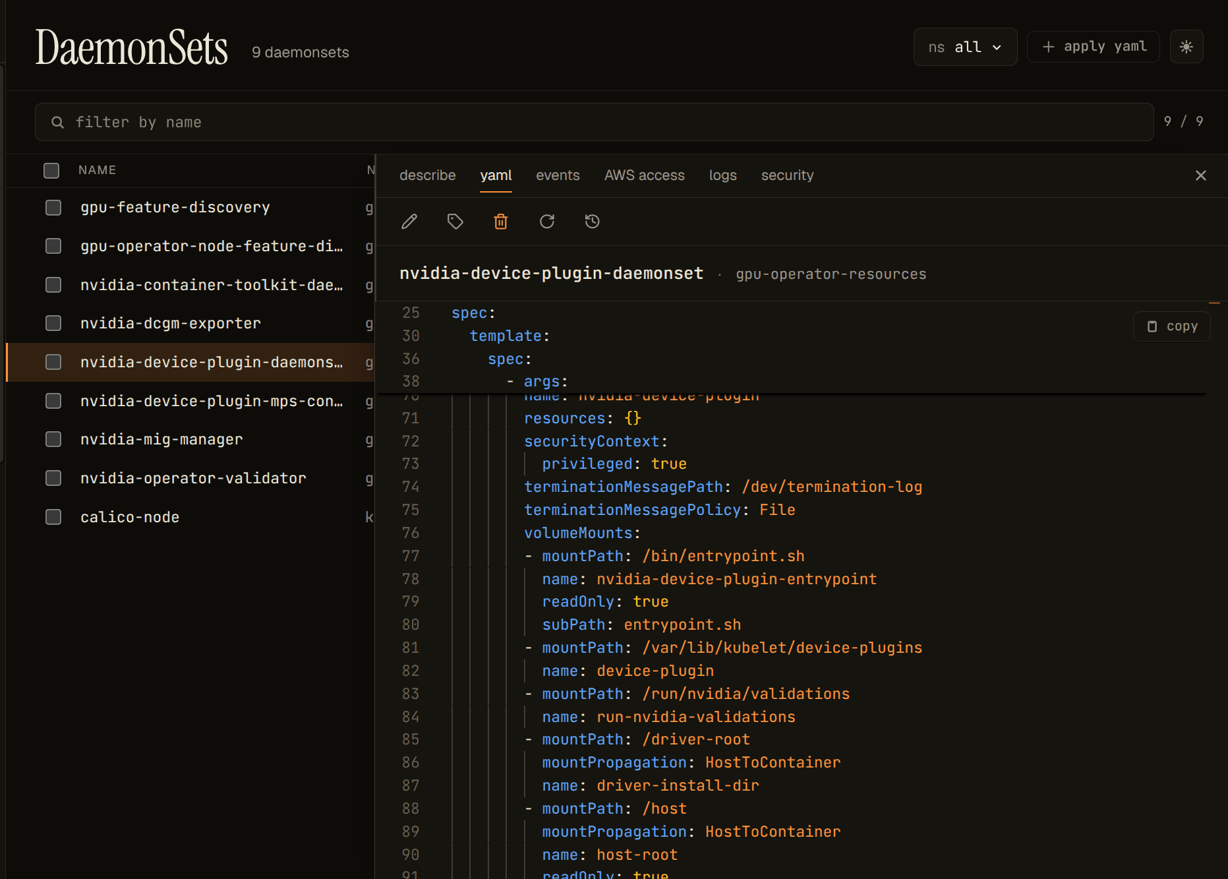Open the AWS access tab
Screen dimensions: 1228x879
645,175
